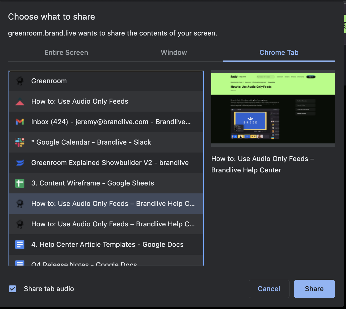
Task: Pick the Google Calendar - Brandlive - Slack row
Action: click(106, 142)
